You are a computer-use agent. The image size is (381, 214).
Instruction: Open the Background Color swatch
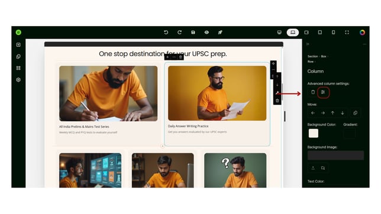314,134
